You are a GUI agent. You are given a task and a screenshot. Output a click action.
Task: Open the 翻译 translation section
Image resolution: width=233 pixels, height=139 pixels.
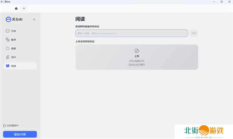point(13,40)
